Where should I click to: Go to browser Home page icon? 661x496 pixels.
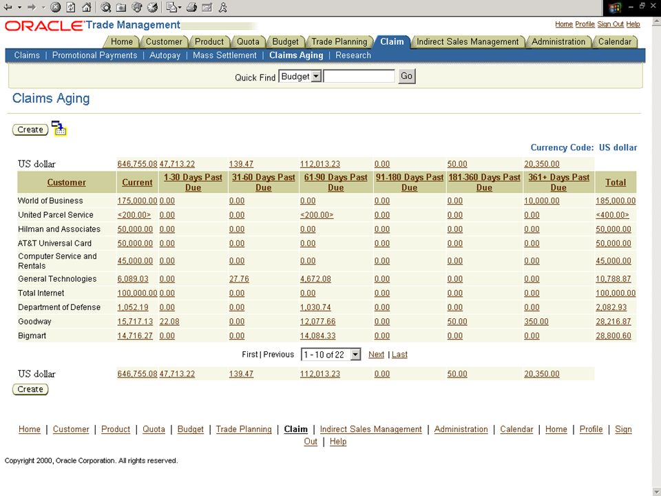click(87, 7)
